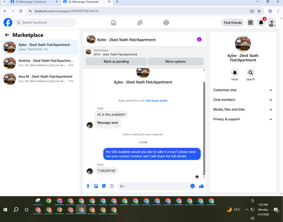
Task: Open the account profile picture menu
Action: pyautogui.click(x=272, y=23)
